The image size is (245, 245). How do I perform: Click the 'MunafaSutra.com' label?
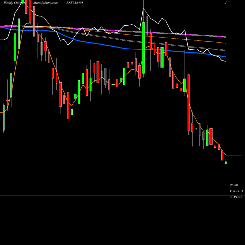(46, 3)
